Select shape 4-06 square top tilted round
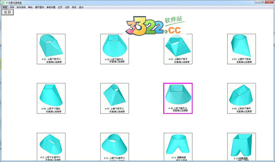This screenshot has width=275, height=162. 51,99
